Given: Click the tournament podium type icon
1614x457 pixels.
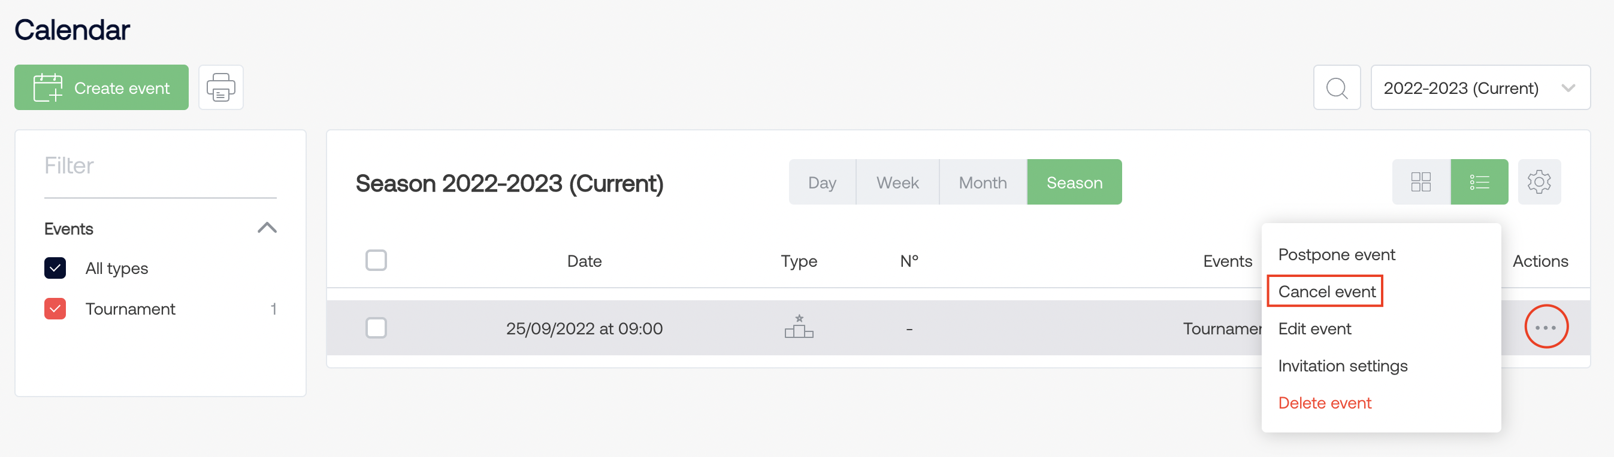Looking at the screenshot, I should [x=798, y=327].
